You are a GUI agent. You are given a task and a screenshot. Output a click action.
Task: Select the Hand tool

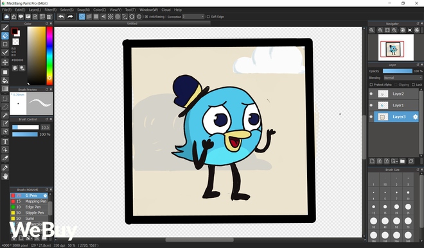5,176
